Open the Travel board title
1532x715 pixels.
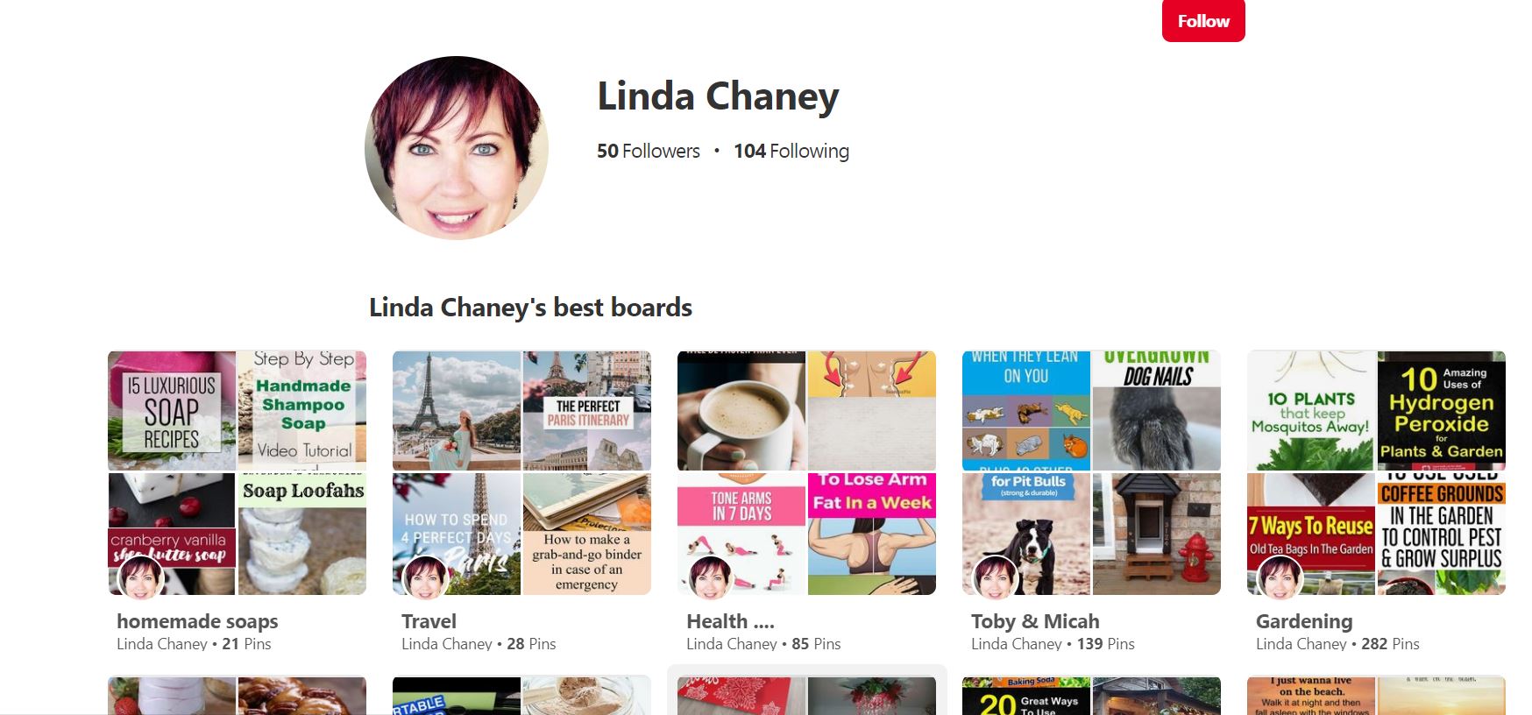click(429, 621)
